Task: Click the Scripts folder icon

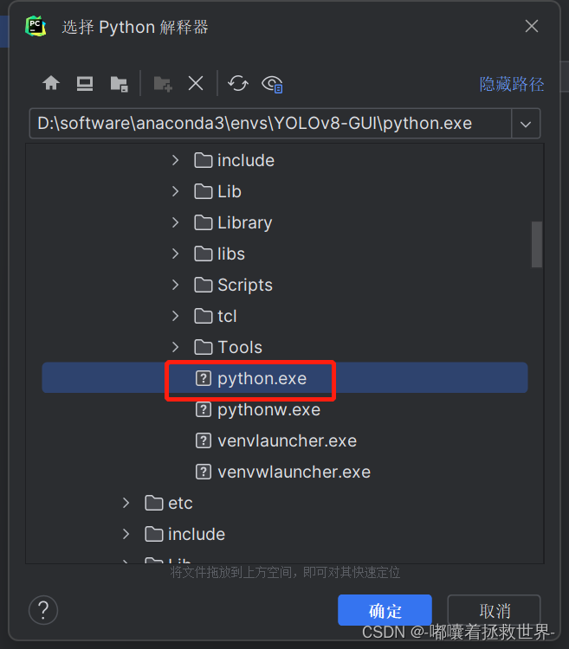Action: 204,285
